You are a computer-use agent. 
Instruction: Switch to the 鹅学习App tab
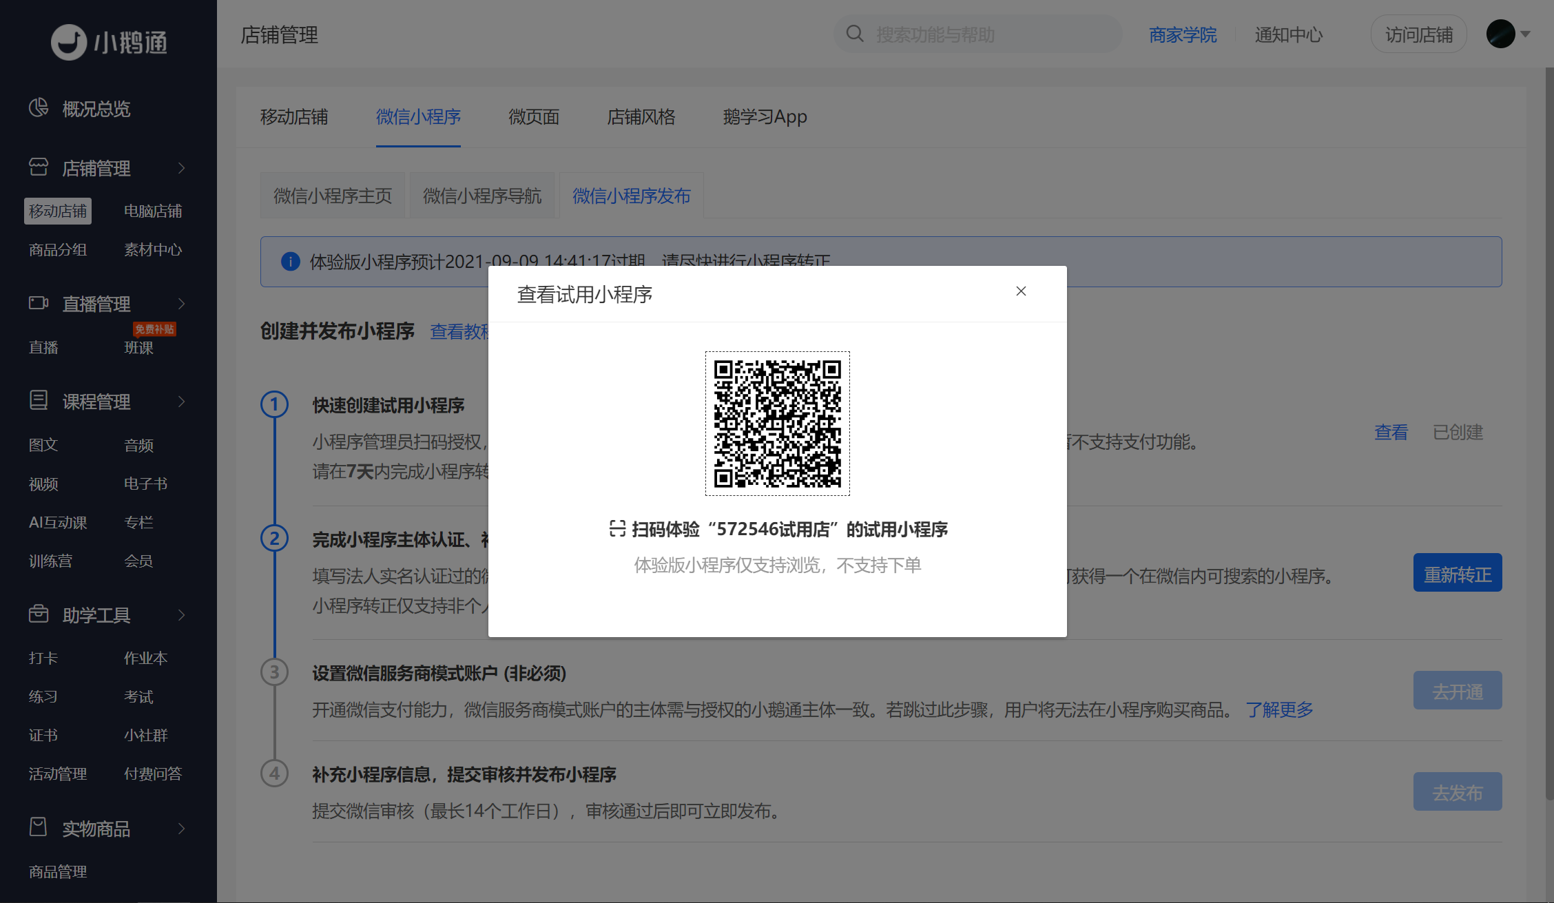765,117
